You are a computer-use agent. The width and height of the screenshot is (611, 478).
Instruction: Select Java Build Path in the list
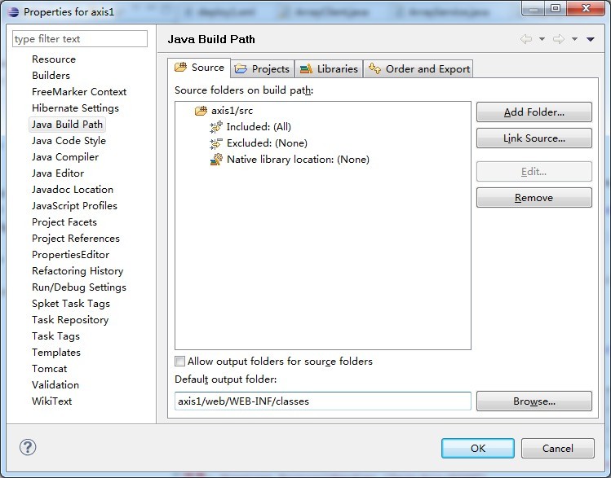(x=67, y=125)
